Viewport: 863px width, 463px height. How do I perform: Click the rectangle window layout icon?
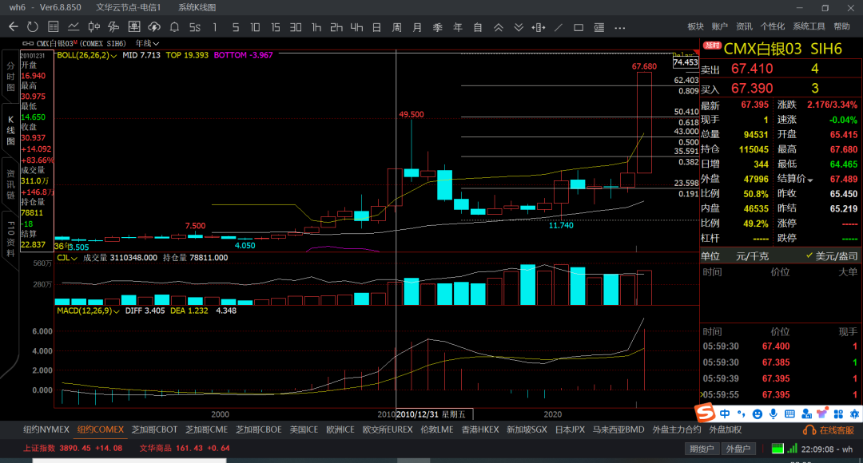pyautogui.click(x=579, y=27)
